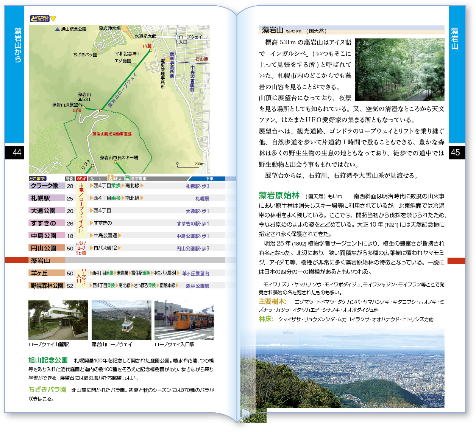476x432 pixels.
Task: Click the 山麓 station circle on map
Action: click(x=150, y=50)
